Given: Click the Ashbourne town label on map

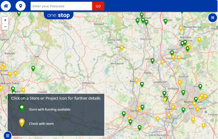Looking at the screenshot, I should tap(88, 83).
